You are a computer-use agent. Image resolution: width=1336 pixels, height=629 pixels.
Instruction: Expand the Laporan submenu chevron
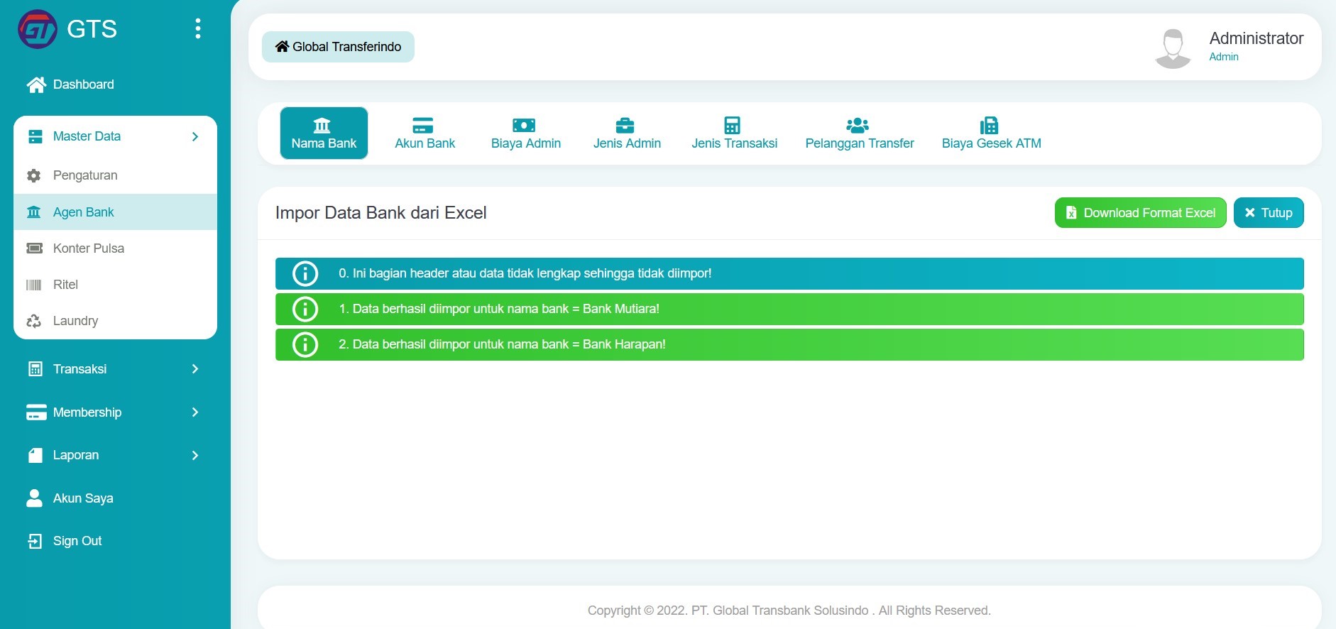coord(195,455)
